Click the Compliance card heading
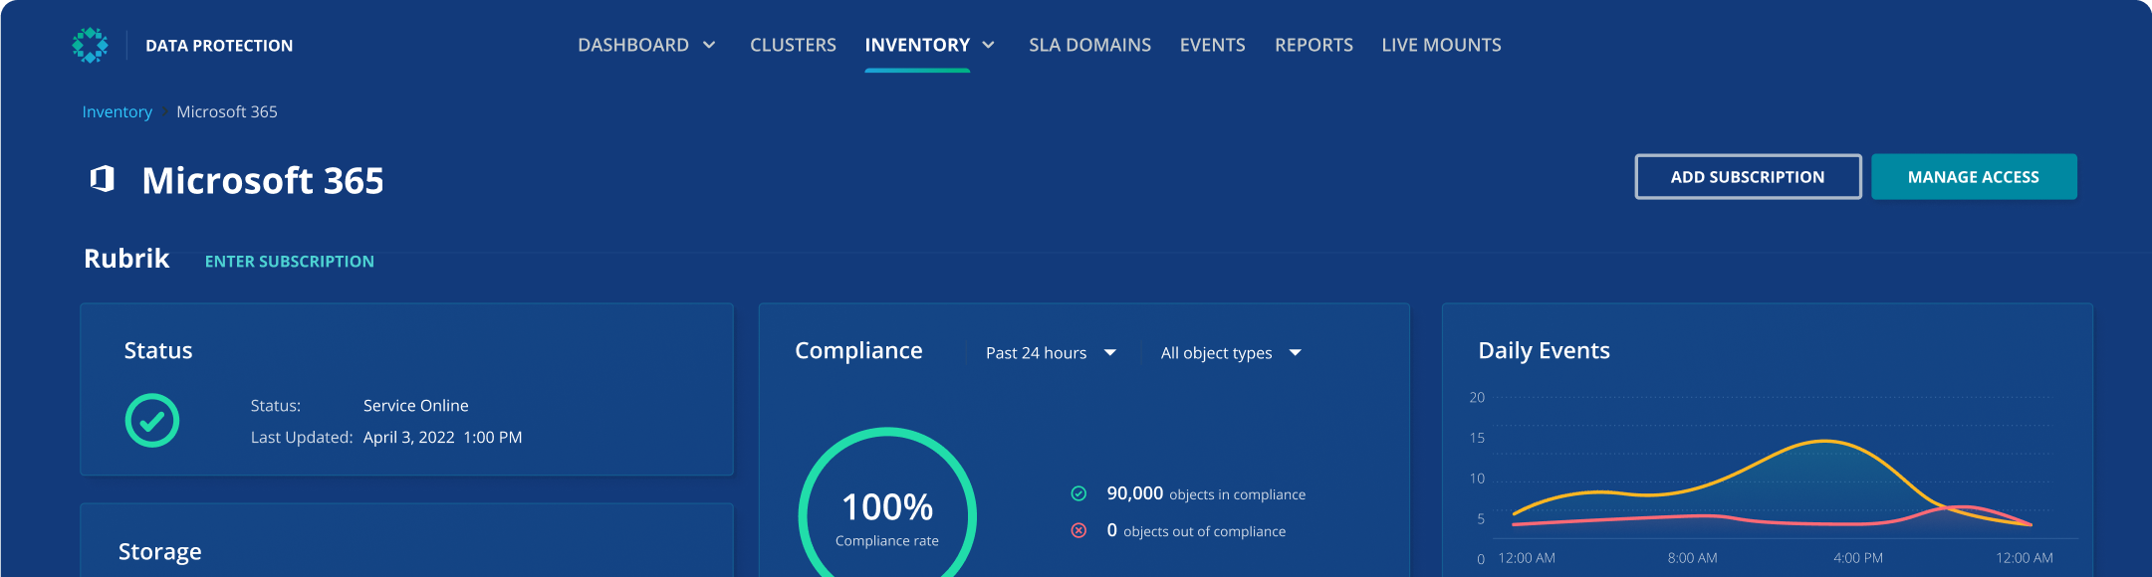2152x577 pixels. point(858,350)
